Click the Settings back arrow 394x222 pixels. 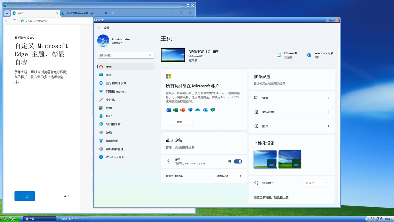[99, 28]
